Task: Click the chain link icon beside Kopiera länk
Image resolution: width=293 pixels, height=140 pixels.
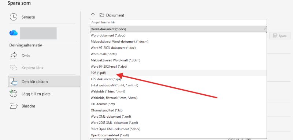Action: pyautogui.click(x=13, y=68)
